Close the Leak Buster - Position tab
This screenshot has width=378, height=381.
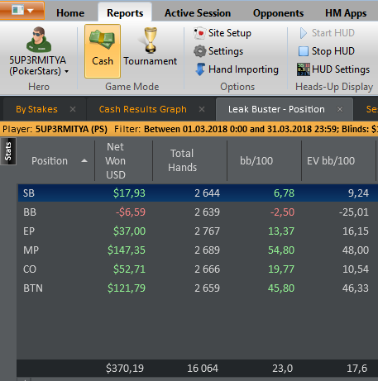(340, 109)
